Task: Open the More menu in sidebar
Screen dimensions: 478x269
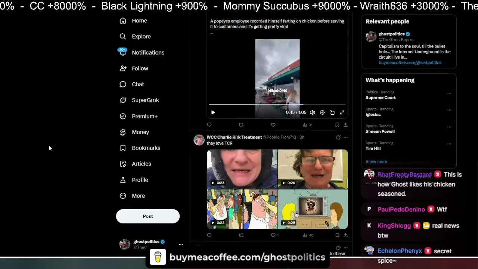Action: tap(132, 196)
